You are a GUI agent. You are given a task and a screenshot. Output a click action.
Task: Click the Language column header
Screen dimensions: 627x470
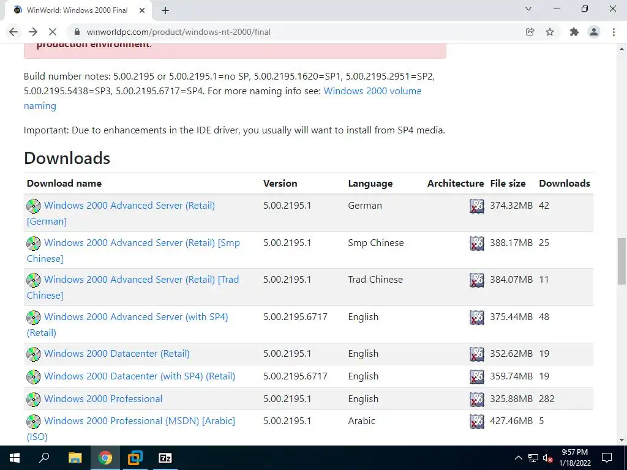(370, 184)
